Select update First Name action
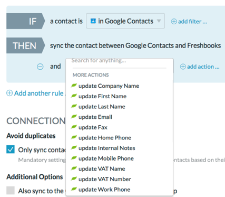The height and width of the screenshot is (197, 225). click(x=102, y=96)
